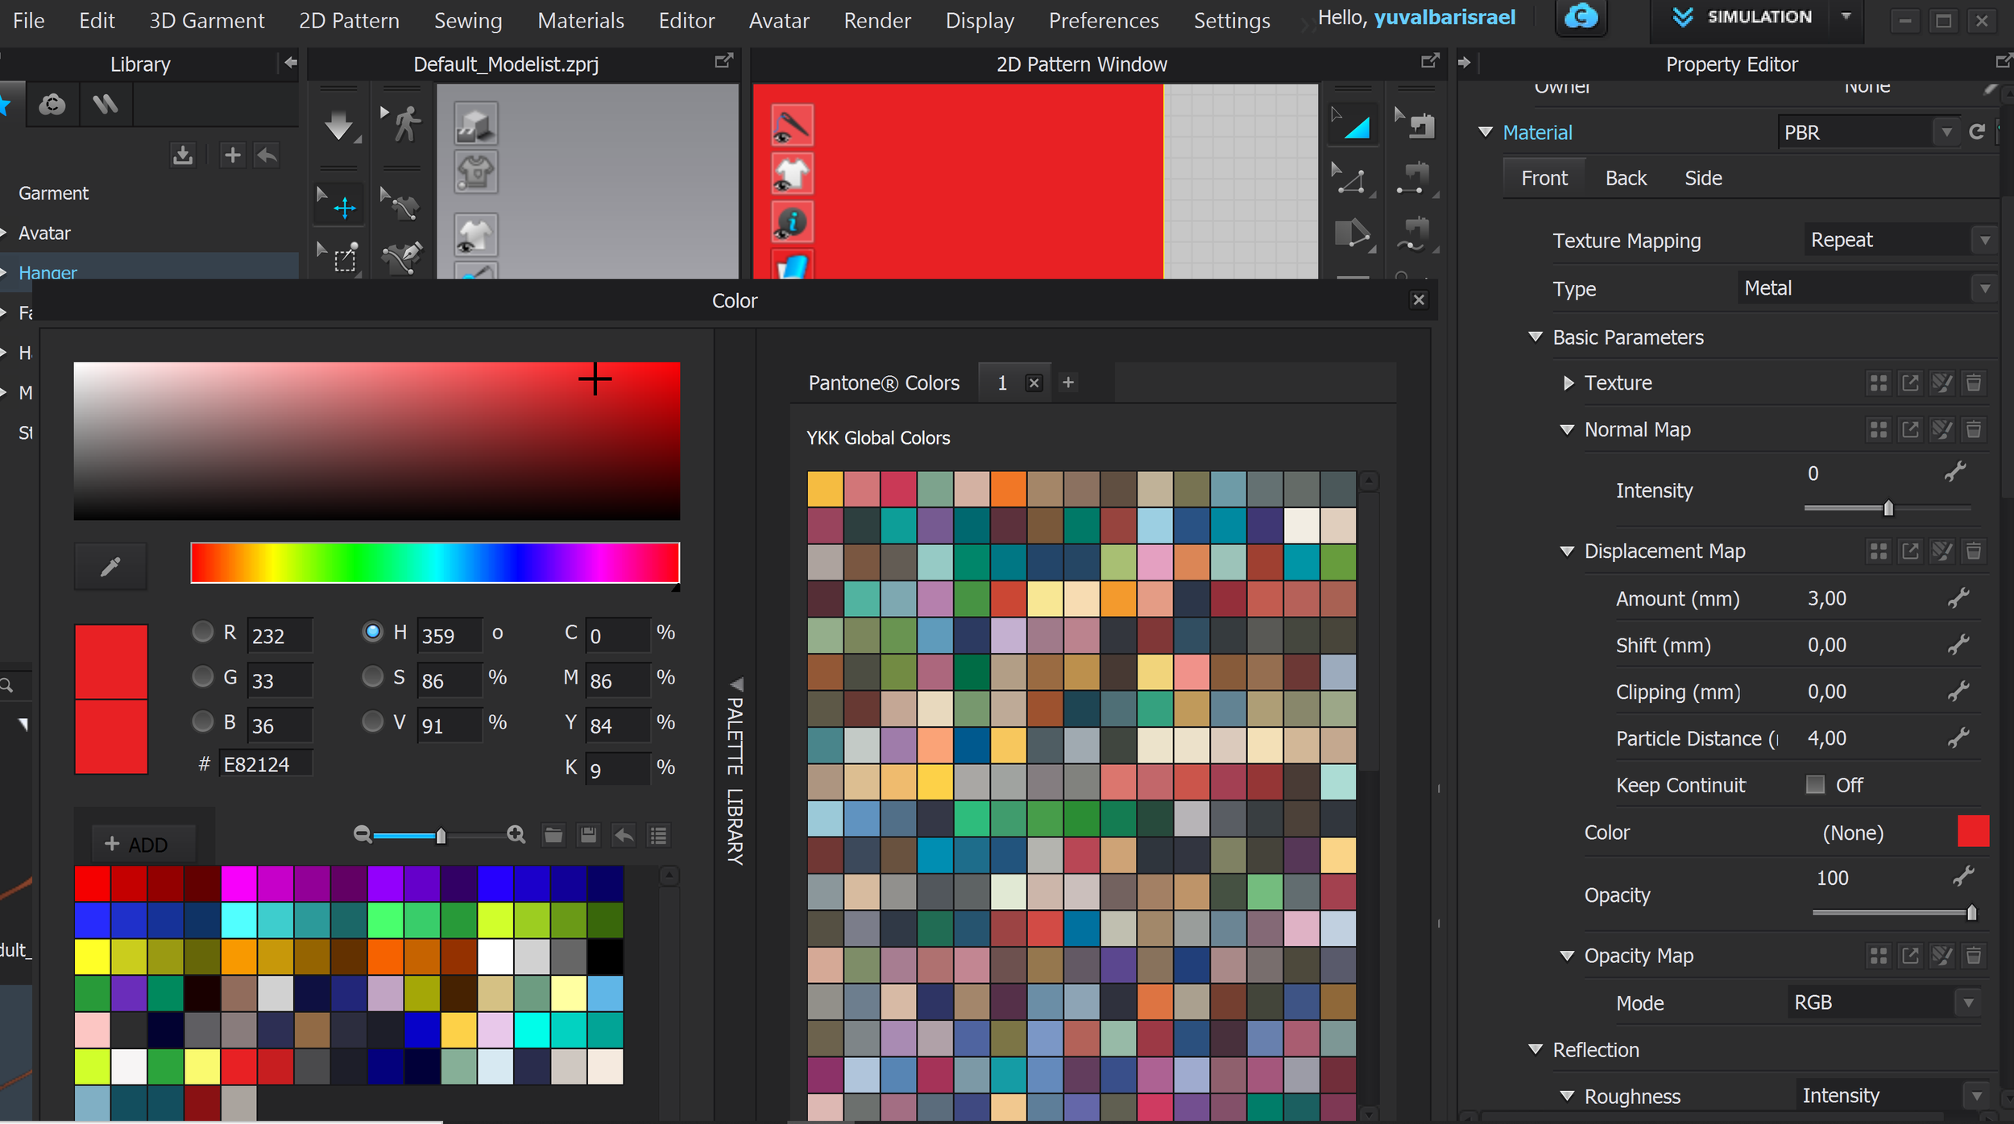Image resolution: width=2014 pixels, height=1124 pixels.
Task: Click the eyedropper color picker icon
Action: (110, 568)
